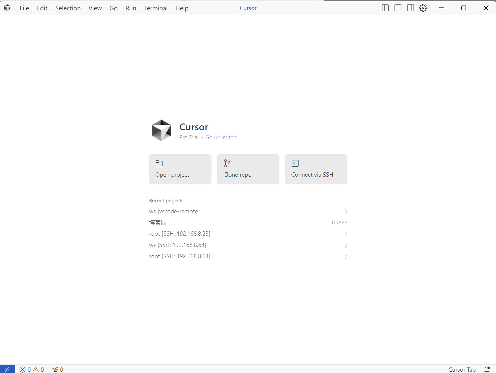
Task: Toggle the primary sidebar layout icon
Action: (385, 8)
